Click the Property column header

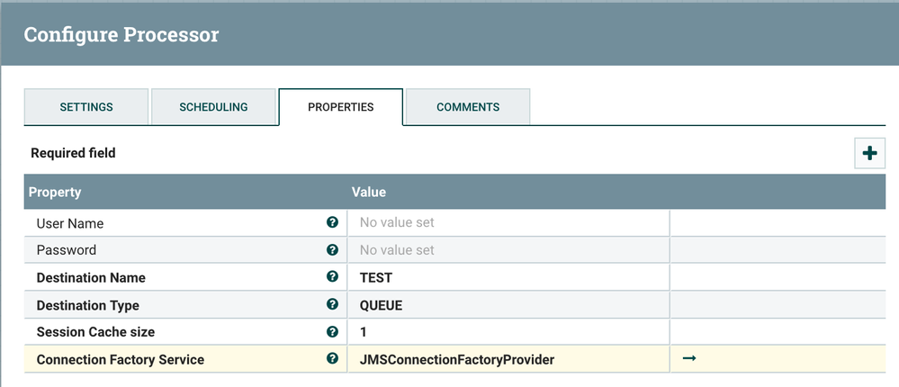(55, 193)
